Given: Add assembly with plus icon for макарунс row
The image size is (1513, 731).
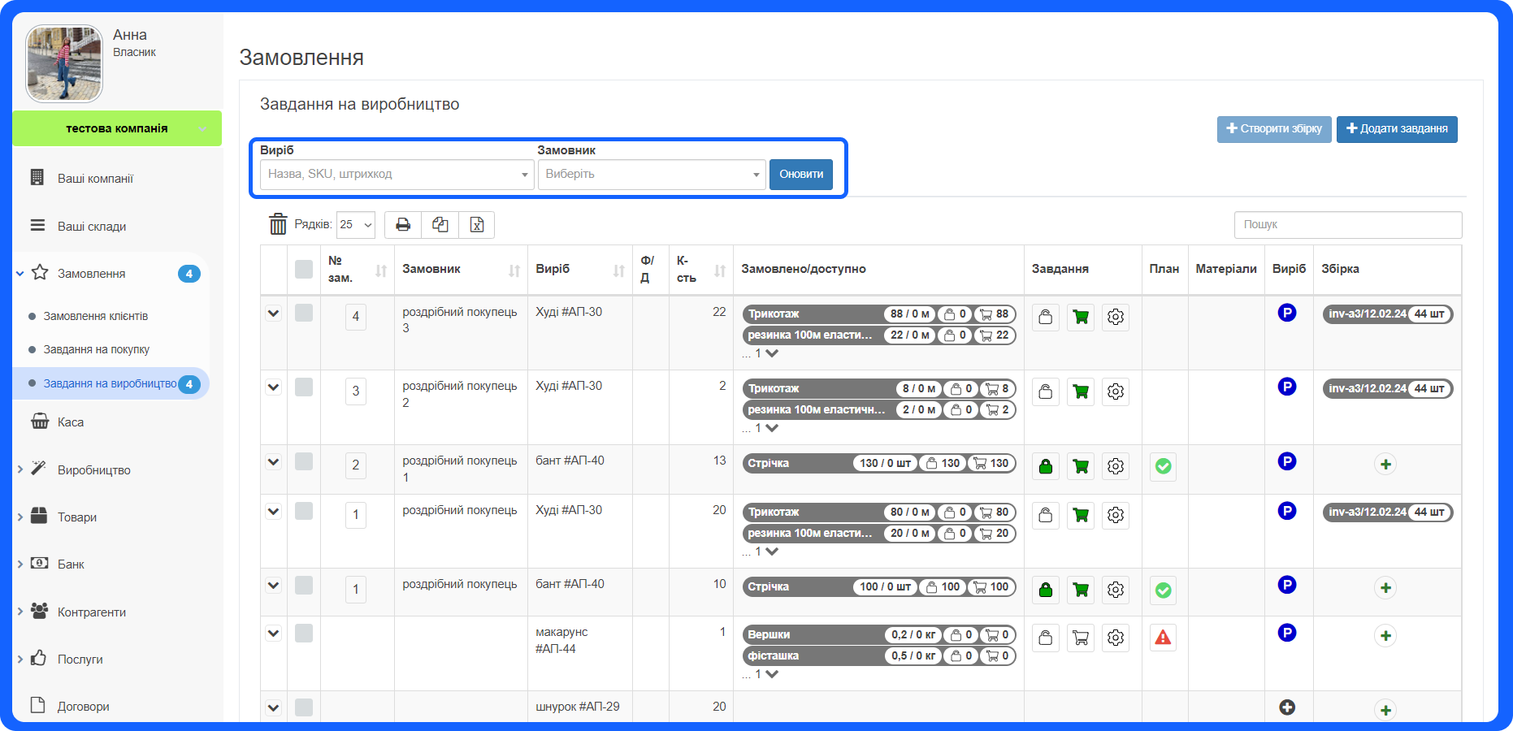Looking at the screenshot, I should point(1385,636).
